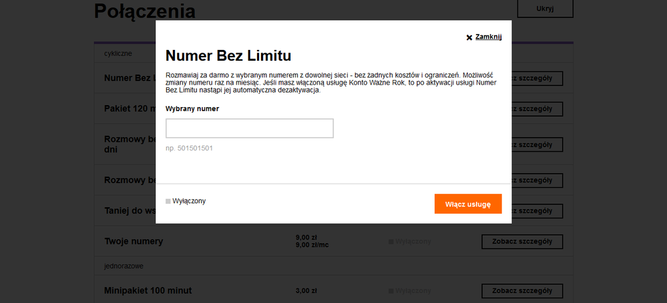
Task: Click the gray Wyłączony status square in the dialog
Action: point(168,201)
